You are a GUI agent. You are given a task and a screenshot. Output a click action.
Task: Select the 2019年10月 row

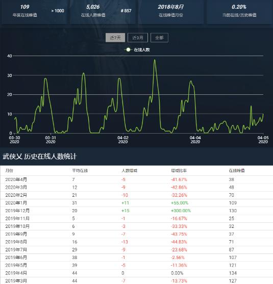pyautogui.click(x=137, y=226)
